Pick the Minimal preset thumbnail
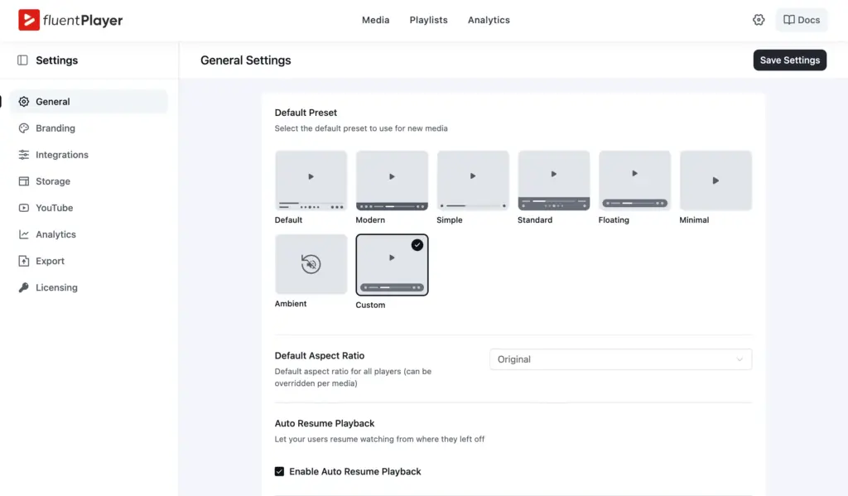 pyautogui.click(x=715, y=181)
